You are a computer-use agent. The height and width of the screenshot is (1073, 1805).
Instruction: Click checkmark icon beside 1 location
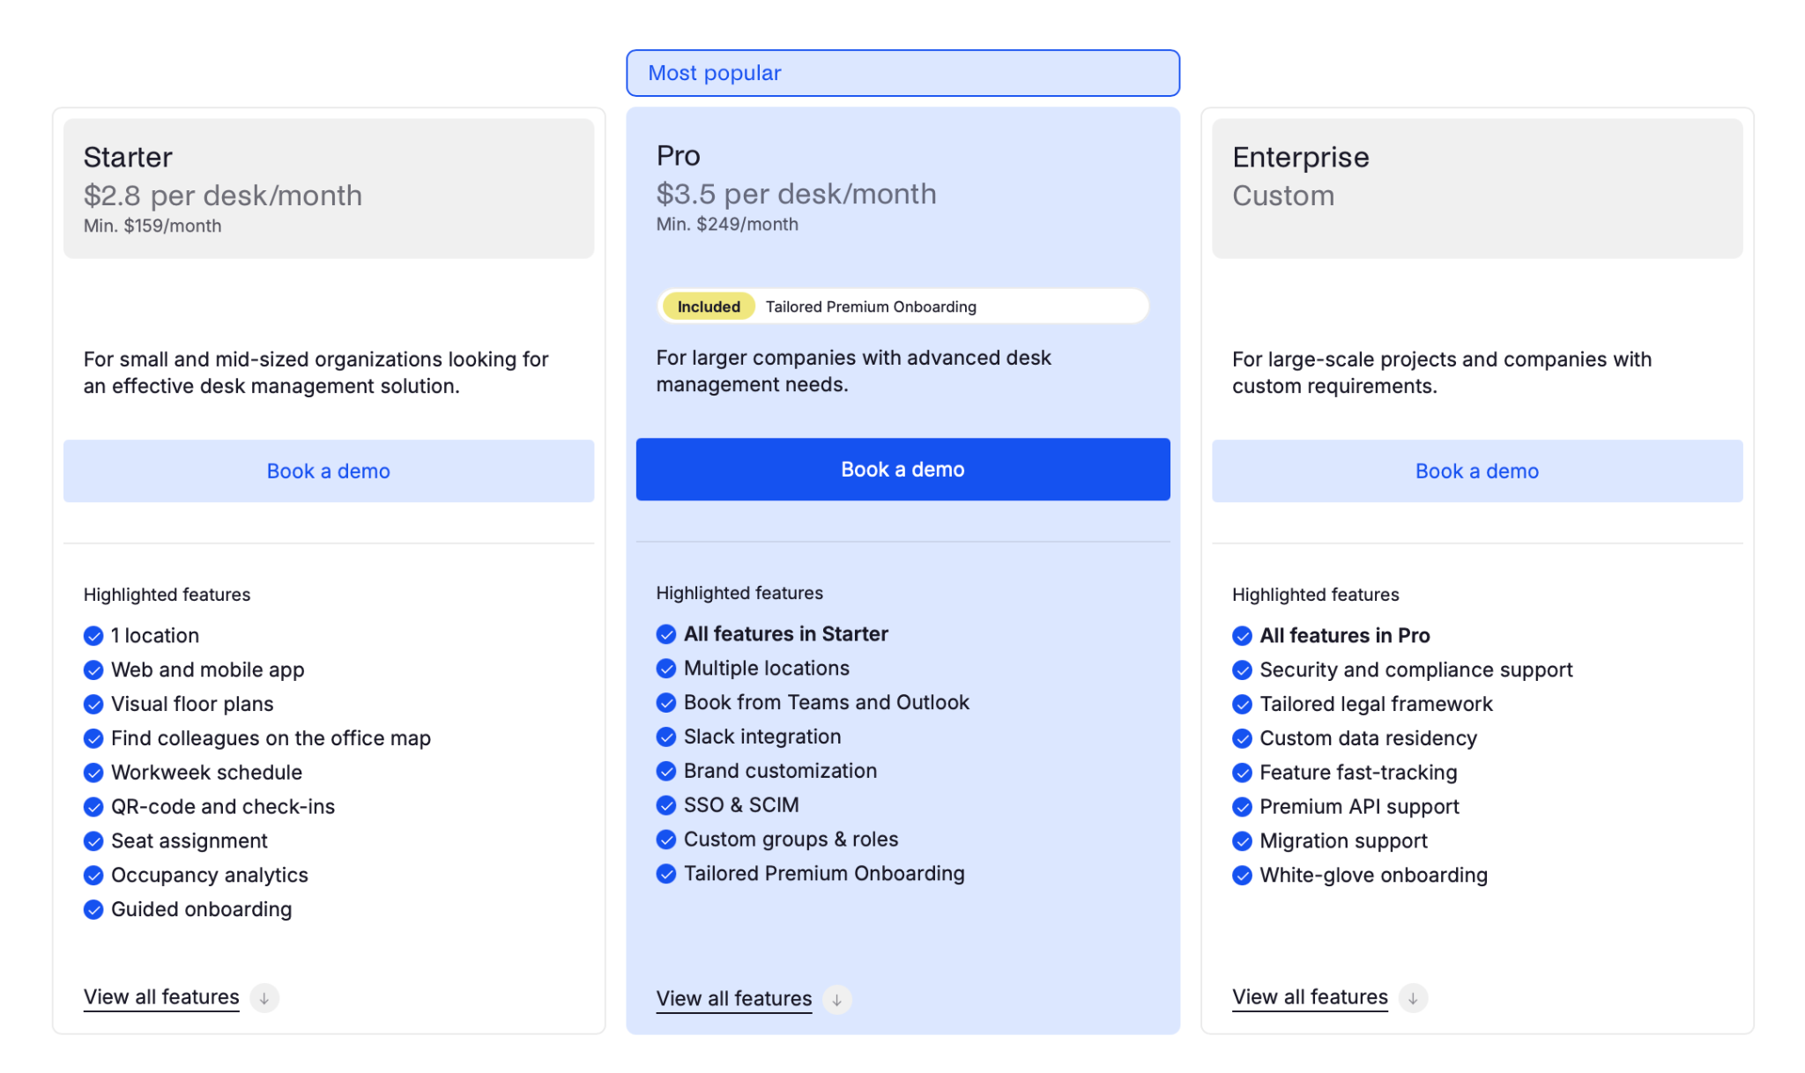[93, 636]
